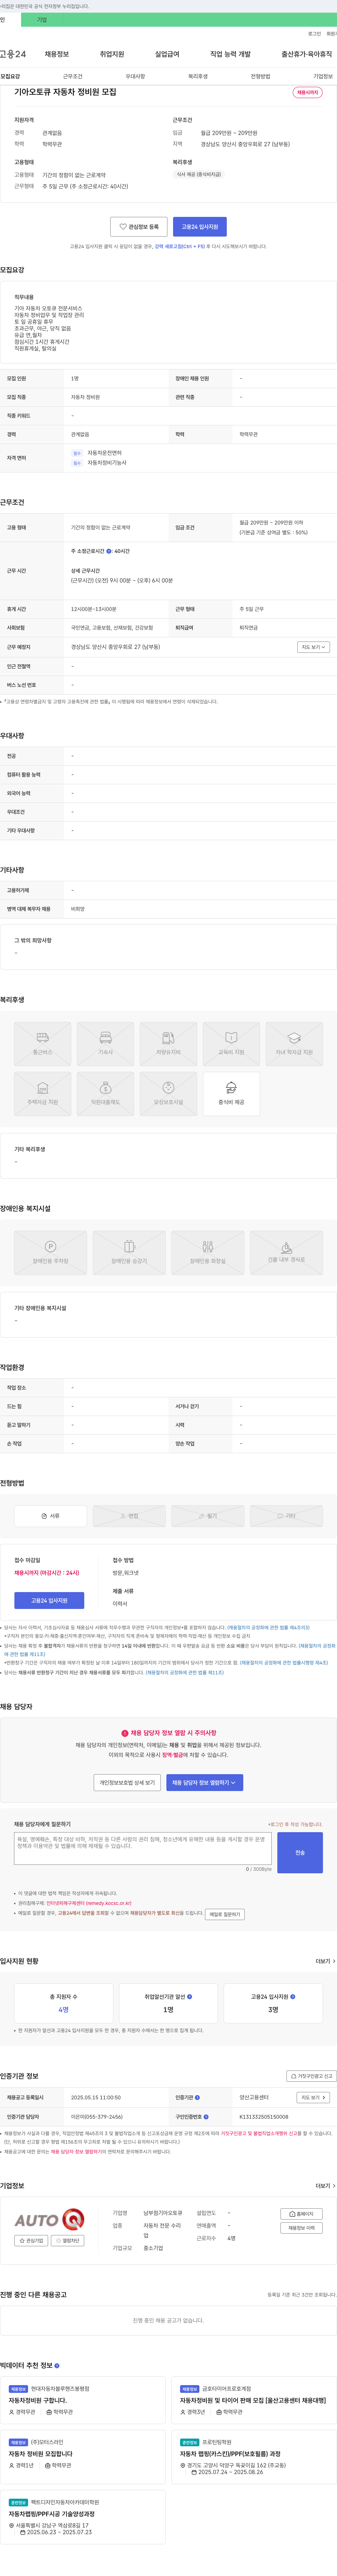Image resolution: width=337 pixels, height=2576 pixels.
Task: Switch to the 근무조건 tab
Action: (x=73, y=76)
